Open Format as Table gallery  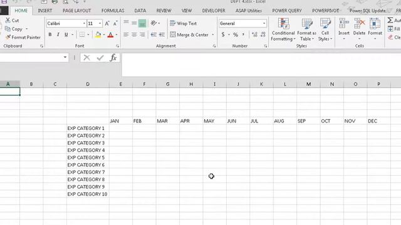(306, 29)
